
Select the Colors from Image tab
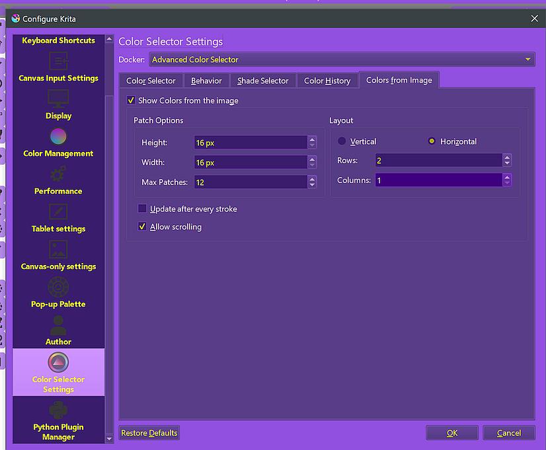[399, 80]
